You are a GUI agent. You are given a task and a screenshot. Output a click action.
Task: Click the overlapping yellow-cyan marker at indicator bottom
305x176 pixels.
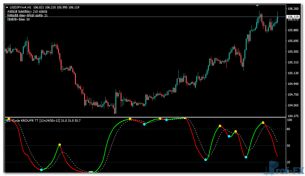[91, 172]
